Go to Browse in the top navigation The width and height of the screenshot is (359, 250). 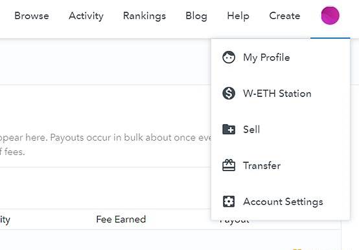pyautogui.click(x=32, y=16)
